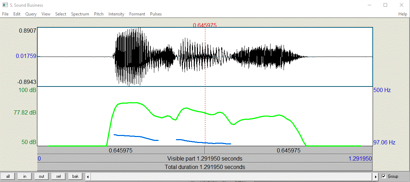This screenshot has width=410, height=182.
Task: Click the first blue pitch contour
Action: 136,136
